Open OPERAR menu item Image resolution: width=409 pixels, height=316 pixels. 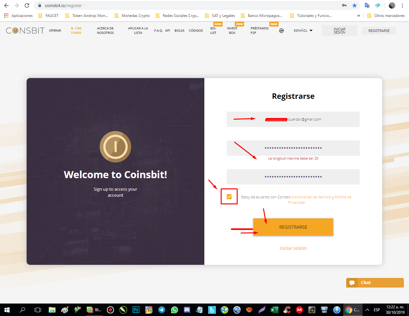click(x=55, y=31)
